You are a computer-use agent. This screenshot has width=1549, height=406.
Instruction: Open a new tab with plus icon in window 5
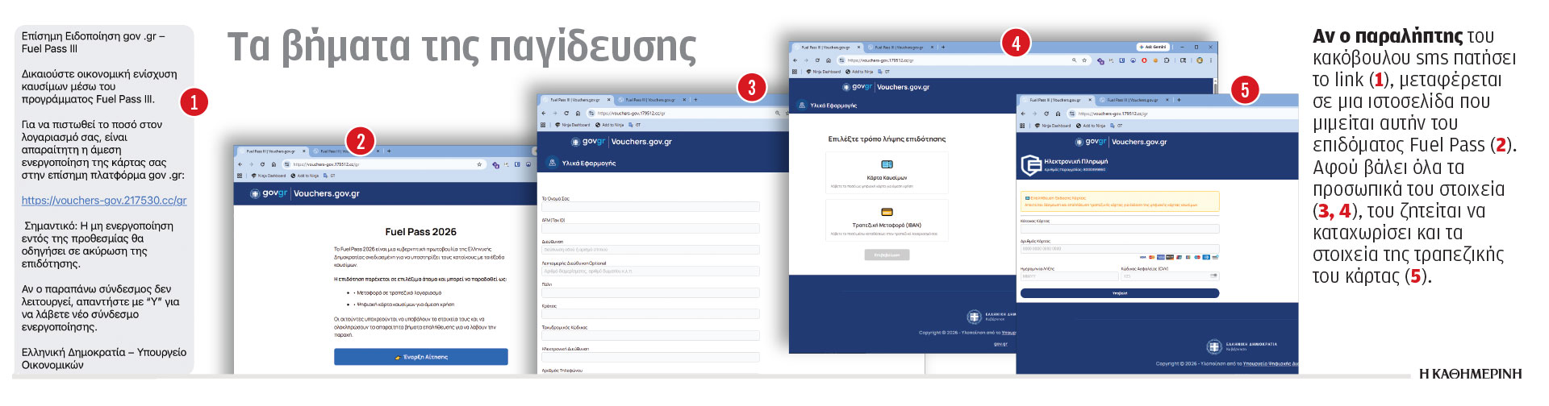1178,100
